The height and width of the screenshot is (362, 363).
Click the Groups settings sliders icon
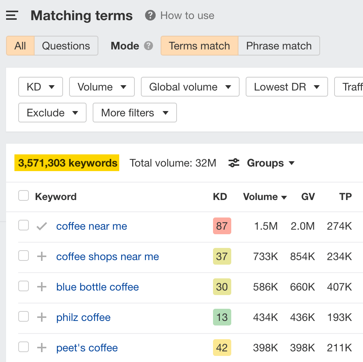pyautogui.click(x=234, y=163)
